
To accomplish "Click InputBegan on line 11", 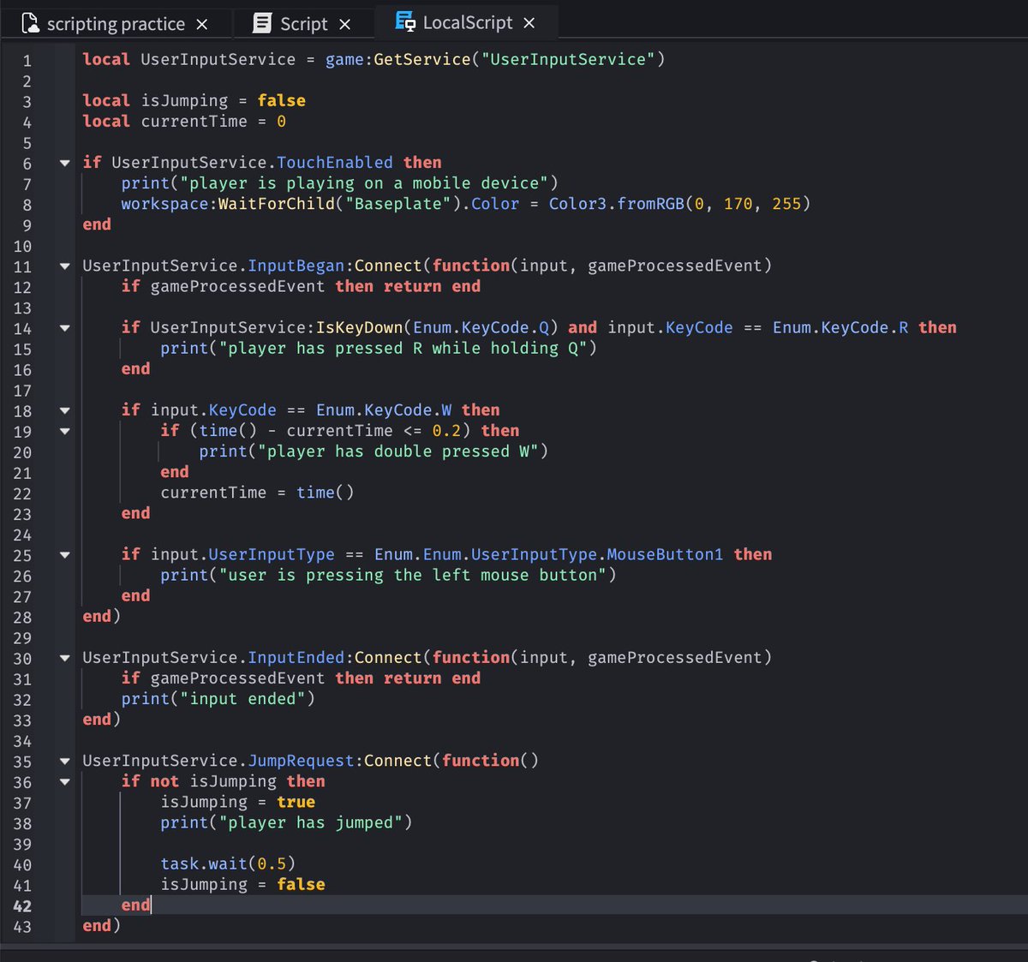I will pos(296,266).
